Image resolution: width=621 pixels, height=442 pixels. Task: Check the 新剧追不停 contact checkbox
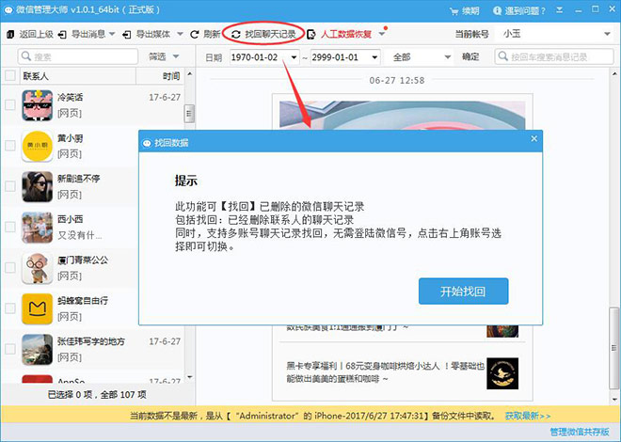(10, 186)
